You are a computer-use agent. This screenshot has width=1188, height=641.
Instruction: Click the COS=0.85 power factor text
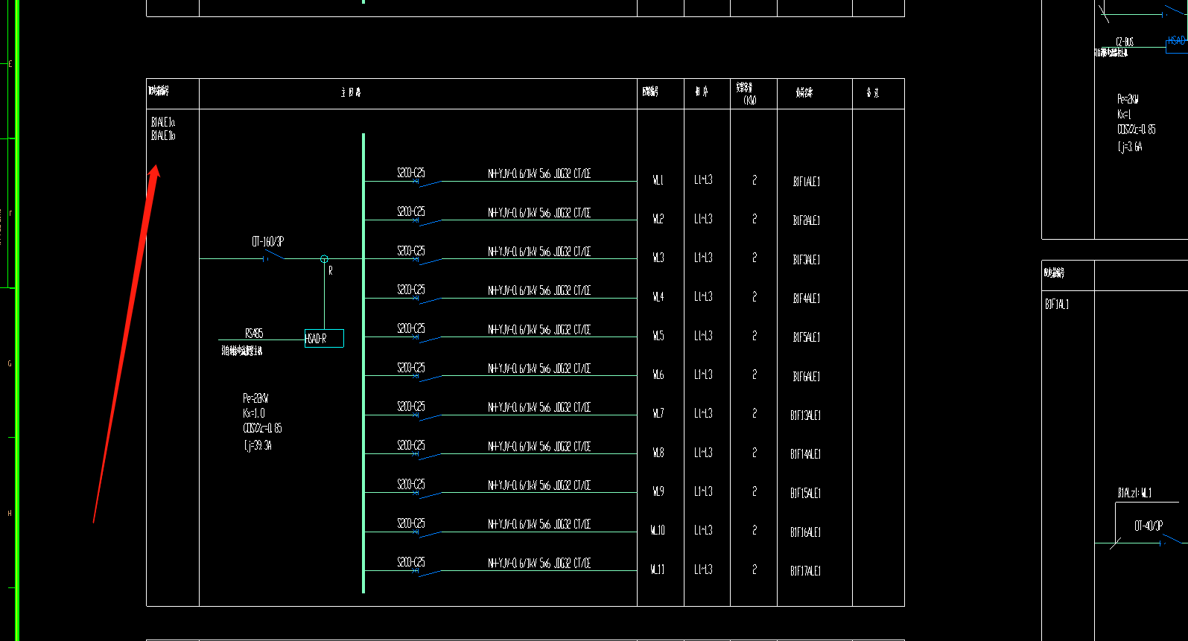click(262, 428)
